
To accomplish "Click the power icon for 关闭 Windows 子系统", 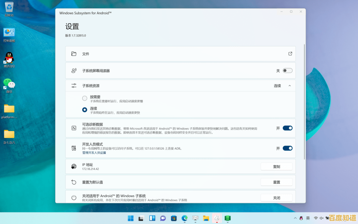I will pos(74,197).
